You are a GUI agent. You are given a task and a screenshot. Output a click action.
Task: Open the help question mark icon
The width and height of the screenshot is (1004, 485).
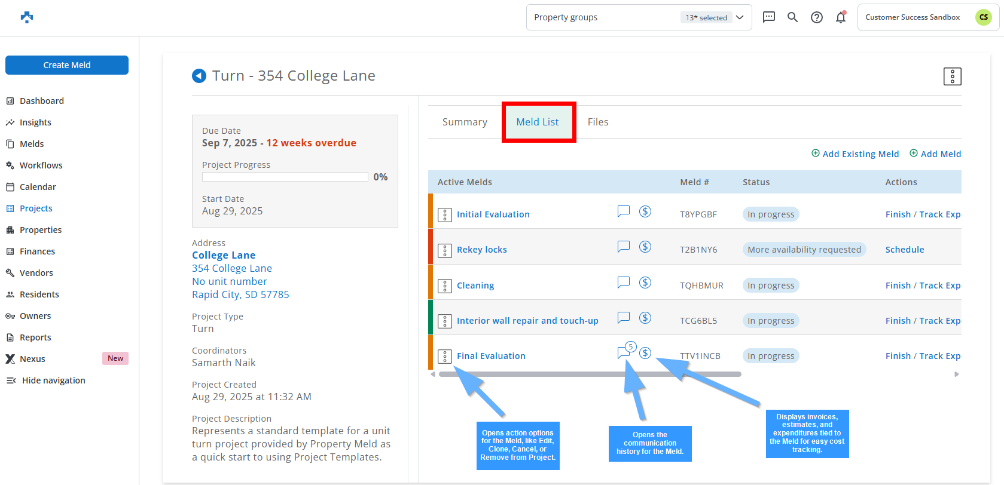point(816,17)
